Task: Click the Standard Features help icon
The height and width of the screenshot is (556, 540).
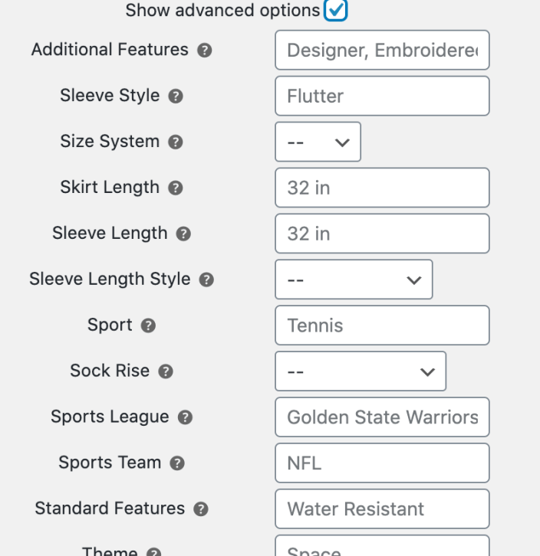Action: [x=201, y=510]
